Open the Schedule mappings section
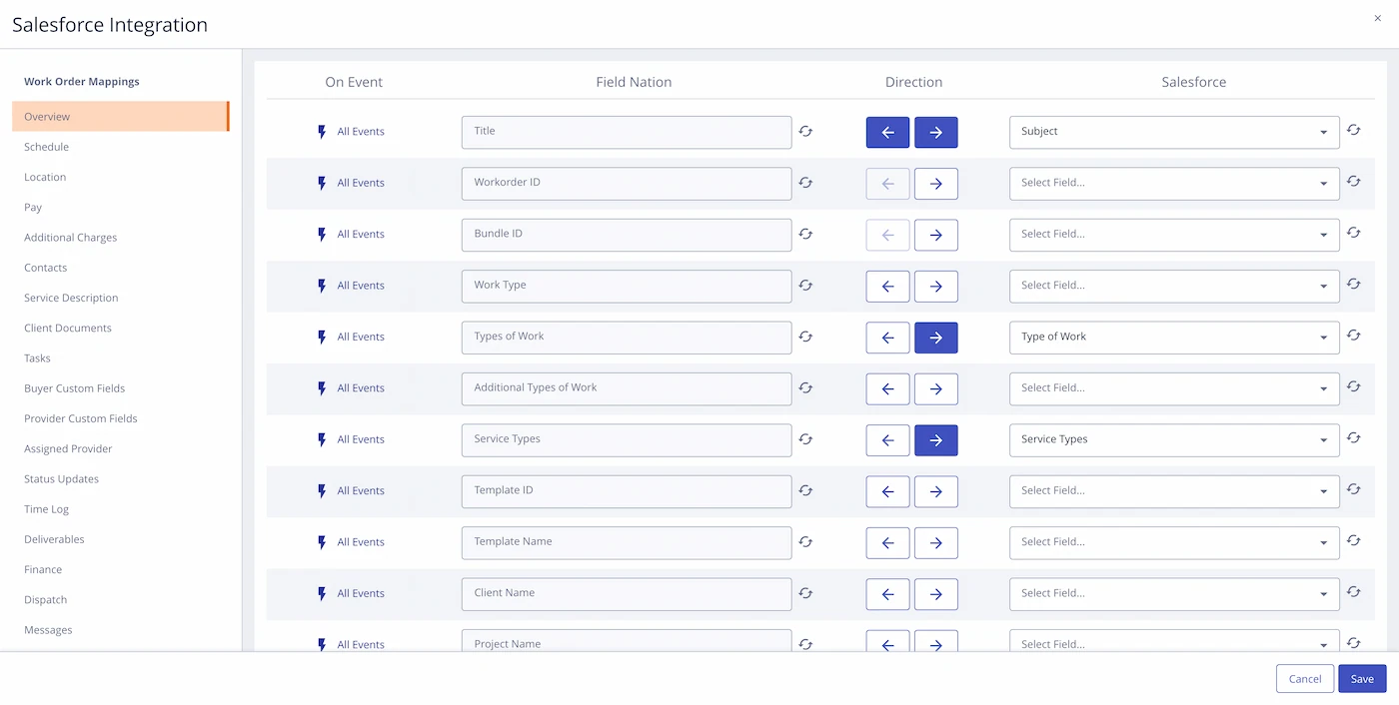 [x=47, y=147]
